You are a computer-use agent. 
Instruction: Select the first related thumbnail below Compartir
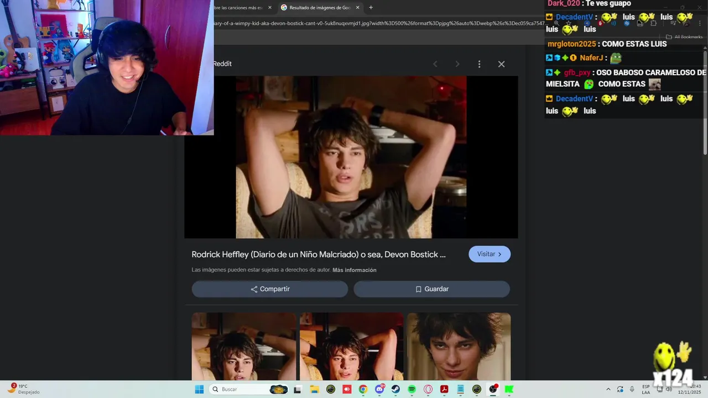click(244, 347)
